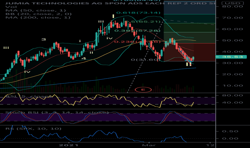
Task: Click the 0.382(57.28) Fibonacci level label
Action: coord(137,31)
